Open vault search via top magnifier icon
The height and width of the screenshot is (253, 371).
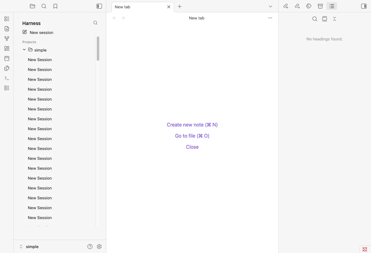coord(44,6)
